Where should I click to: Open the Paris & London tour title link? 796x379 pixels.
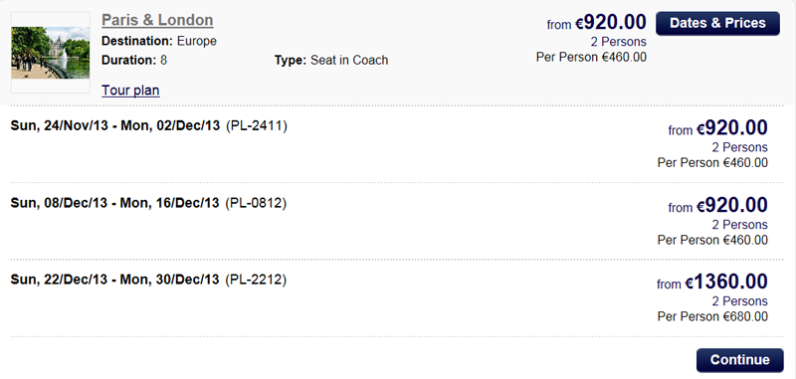point(157,20)
